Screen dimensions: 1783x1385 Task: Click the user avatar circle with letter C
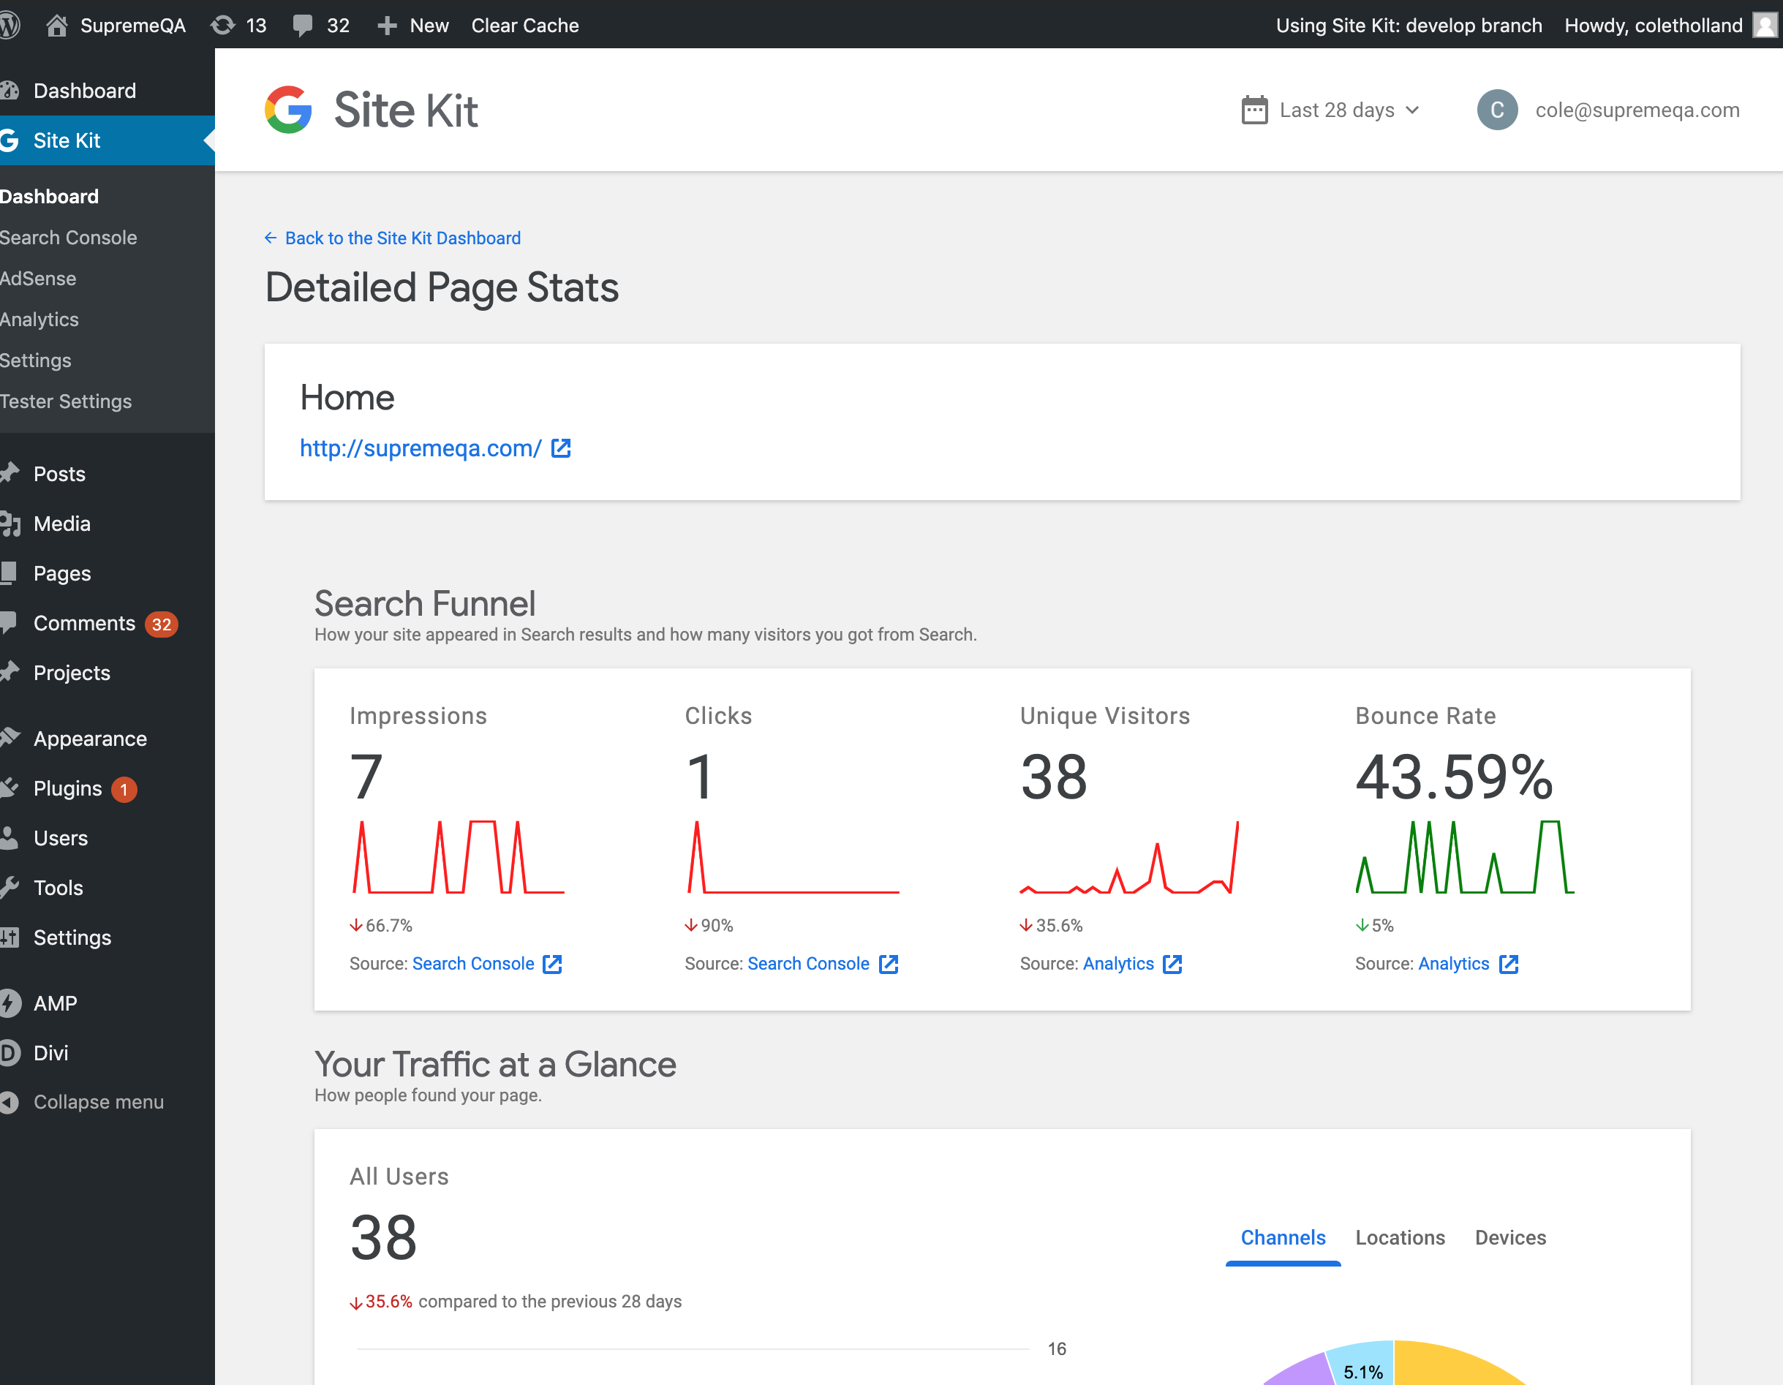coord(1496,110)
